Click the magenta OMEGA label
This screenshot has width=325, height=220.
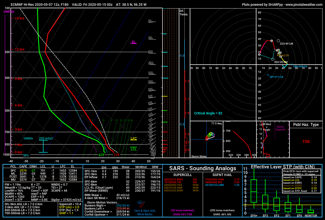click(x=9, y=12)
